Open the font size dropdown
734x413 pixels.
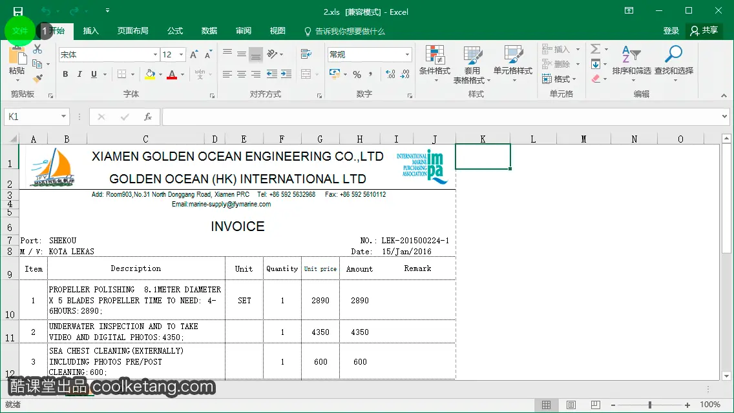(x=181, y=55)
